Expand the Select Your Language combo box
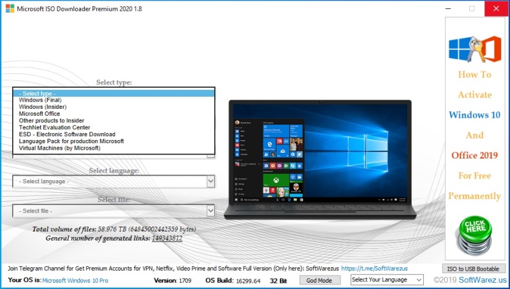 [387, 279]
